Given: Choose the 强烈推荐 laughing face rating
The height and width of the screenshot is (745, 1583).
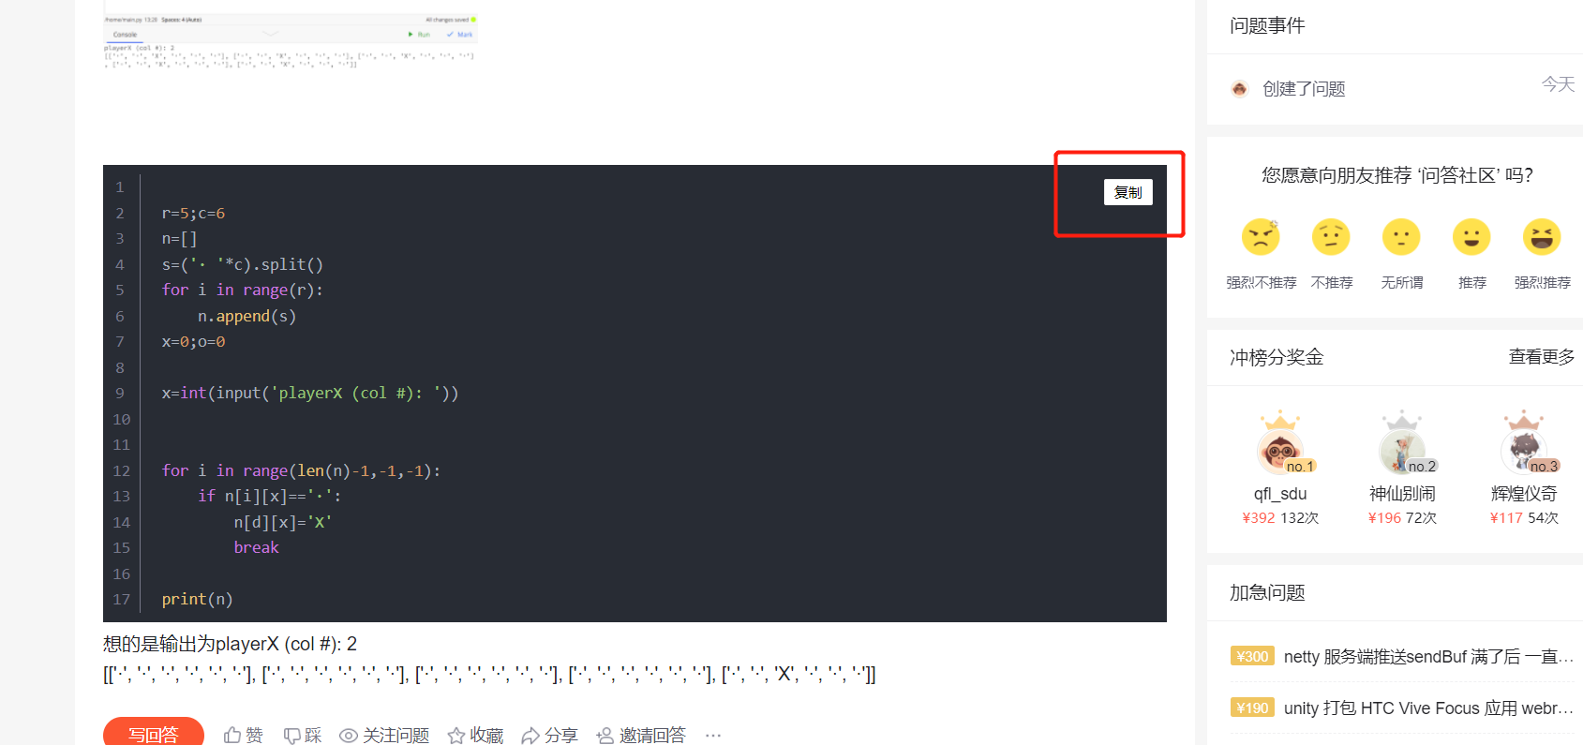Looking at the screenshot, I should (1542, 237).
